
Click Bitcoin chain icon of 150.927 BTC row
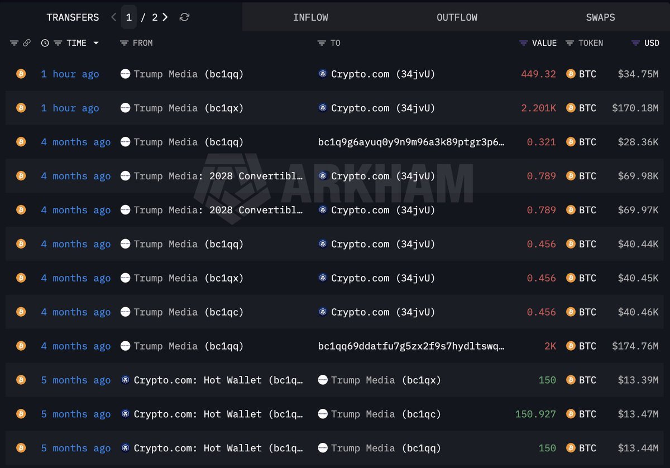21,414
